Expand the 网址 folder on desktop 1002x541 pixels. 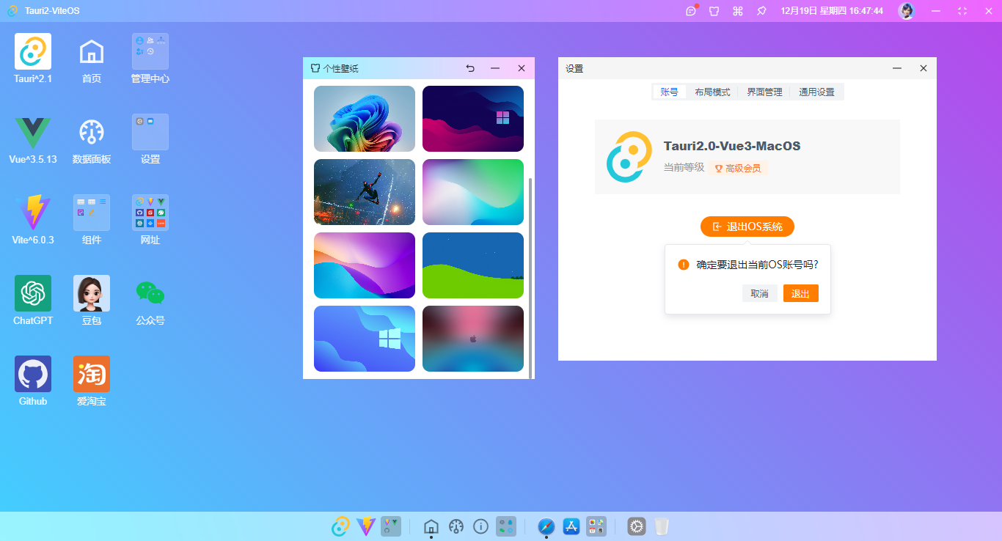[150, 213]
